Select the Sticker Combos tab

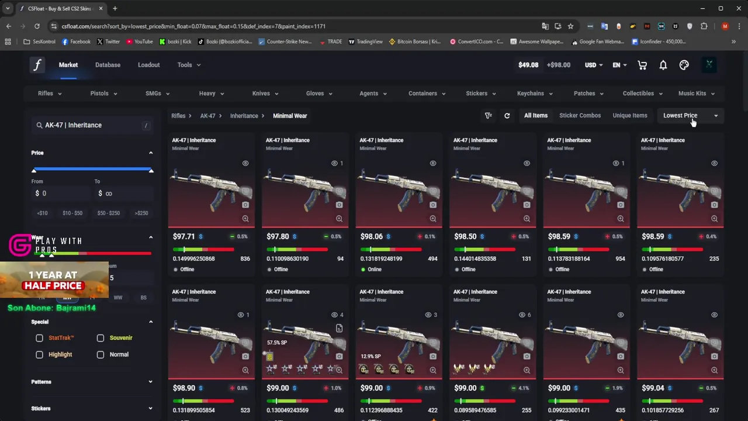(580, 116)
